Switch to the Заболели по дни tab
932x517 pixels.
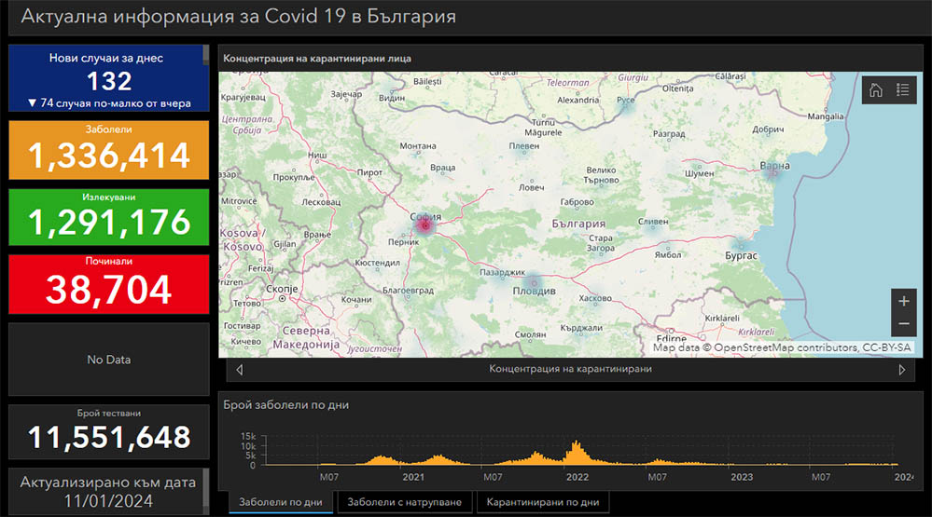point(281,502)
